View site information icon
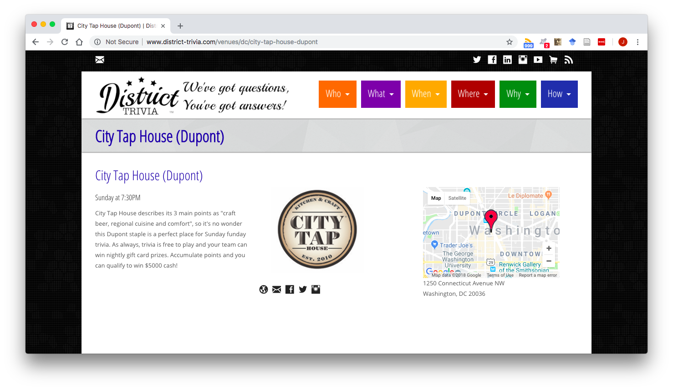 (97, 42)
